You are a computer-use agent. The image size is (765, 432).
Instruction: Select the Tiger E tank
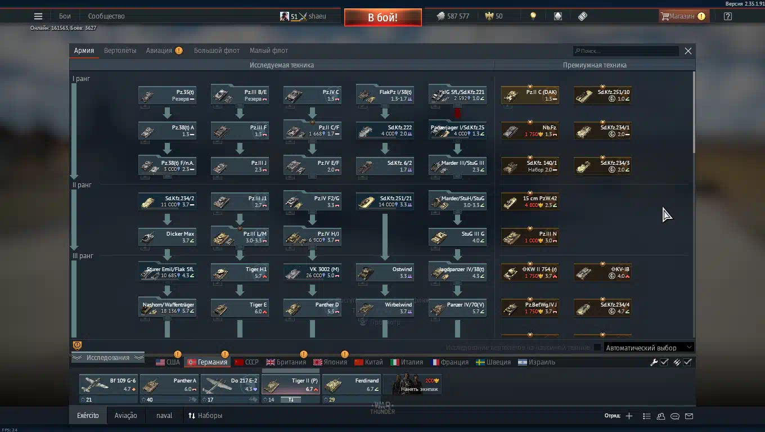click(240, 308)
